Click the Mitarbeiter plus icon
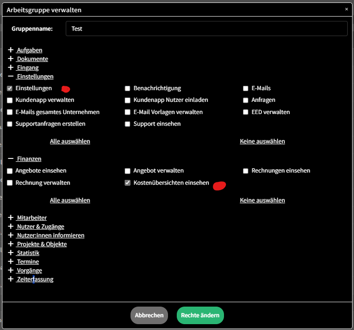This screenshot has width=354, height=330. pos(11,218)
